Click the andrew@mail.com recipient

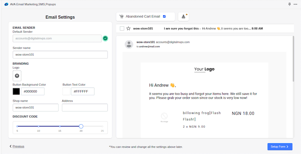click(x=149, y=46)
